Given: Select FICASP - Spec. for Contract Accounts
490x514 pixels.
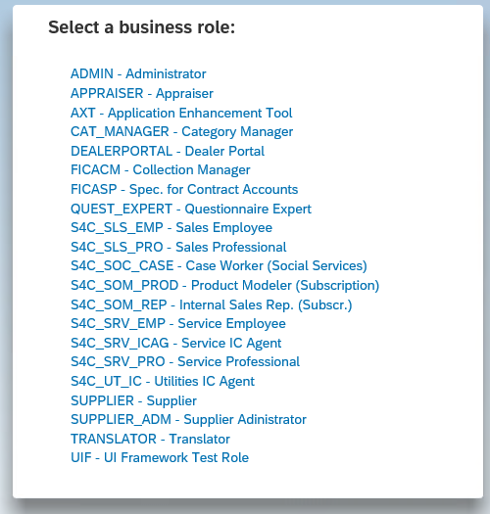Looking at the screenshot, I should [184, 190].
